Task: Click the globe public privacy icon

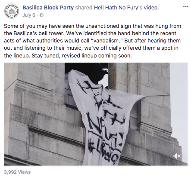Action: pyautogui.click(x=42, y=15)
